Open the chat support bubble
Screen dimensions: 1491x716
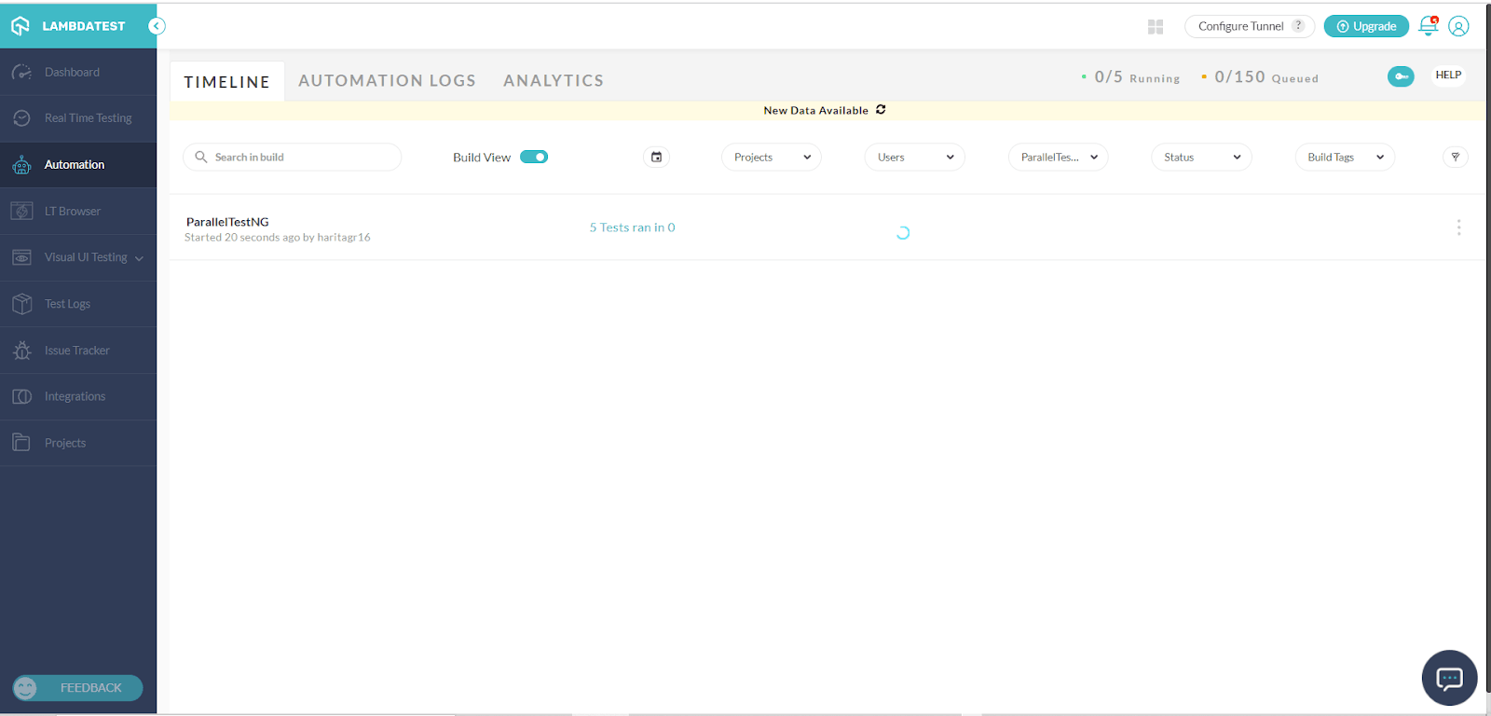click(x=1449, y=678)
